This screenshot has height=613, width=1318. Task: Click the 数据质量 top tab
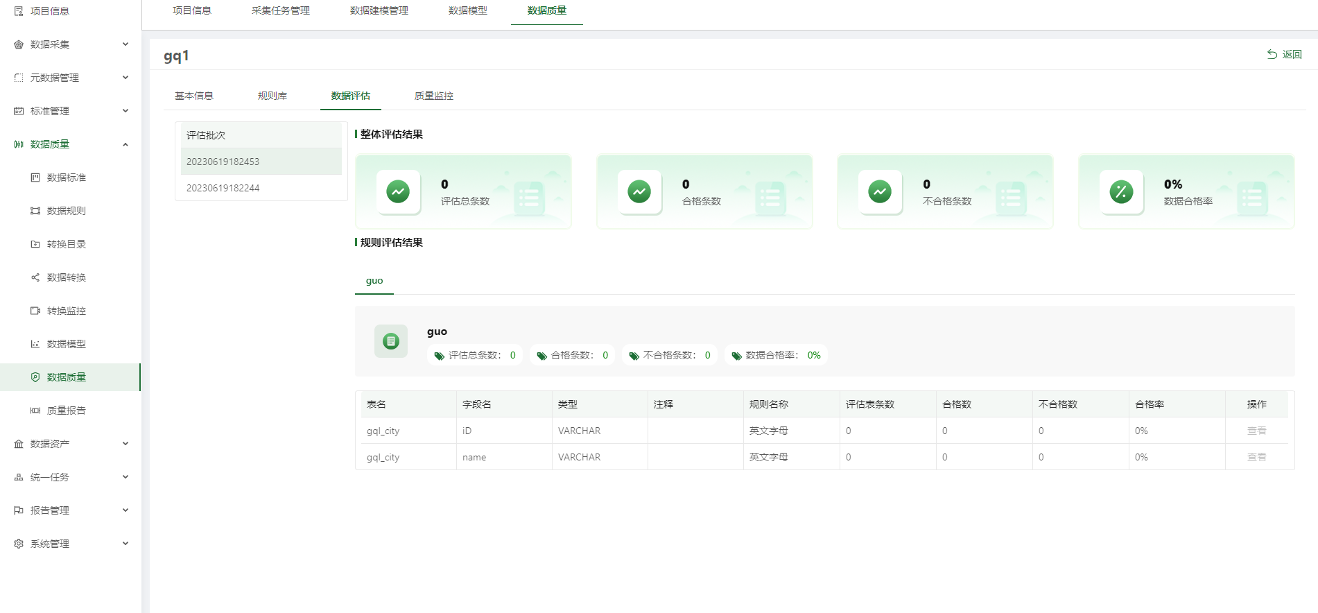point(547,10)
